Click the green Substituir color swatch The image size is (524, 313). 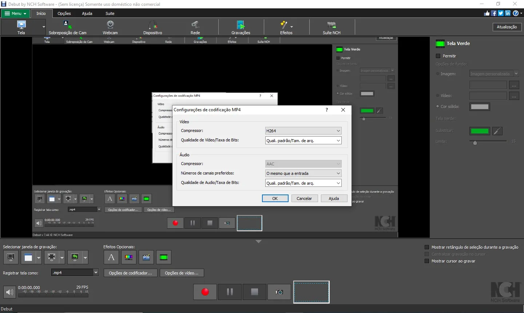480,131
